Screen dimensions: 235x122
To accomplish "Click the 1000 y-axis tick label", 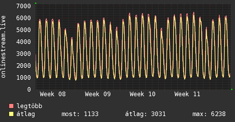I will 24,77.
